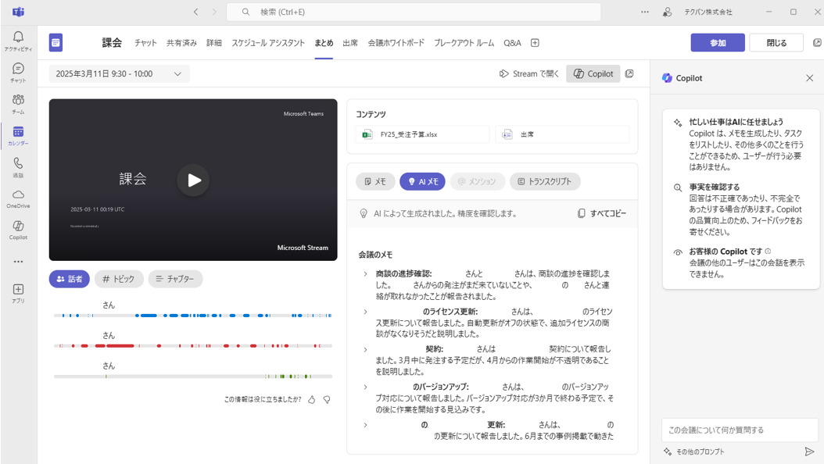Open the Q&A tab
The image size is (824, 464).
(x=512, y=43)
